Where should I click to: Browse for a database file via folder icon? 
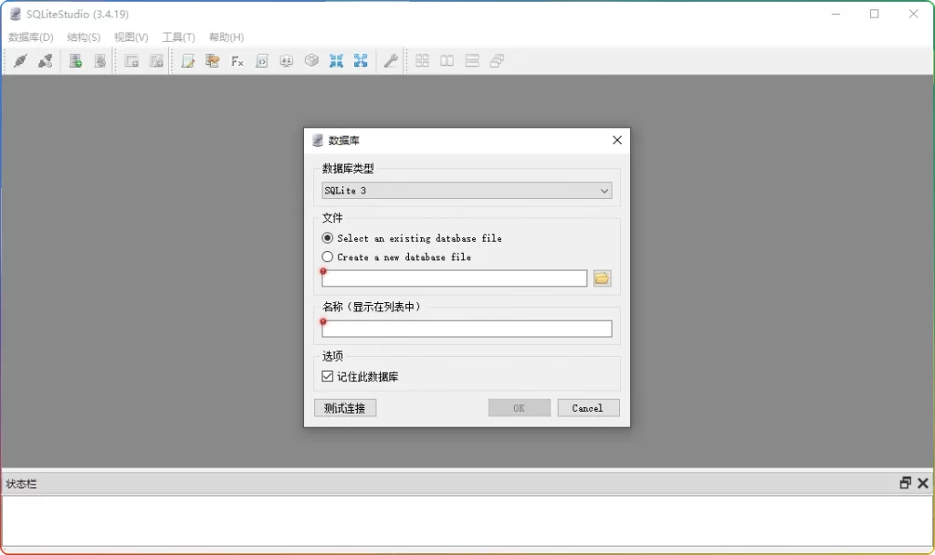click(x=602, y=277)
